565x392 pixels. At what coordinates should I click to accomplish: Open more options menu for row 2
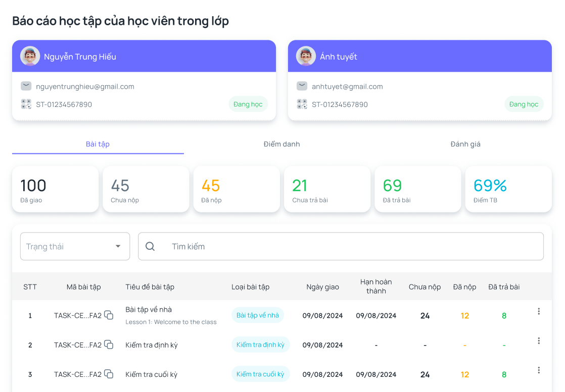click(x=539, y=341)
